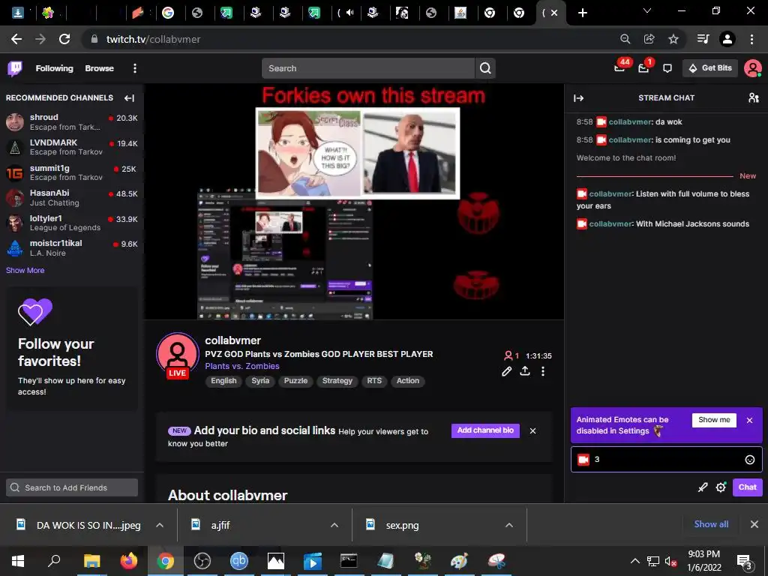
Task: Click the chat identity badge in message box
Action: pos(583,460)
